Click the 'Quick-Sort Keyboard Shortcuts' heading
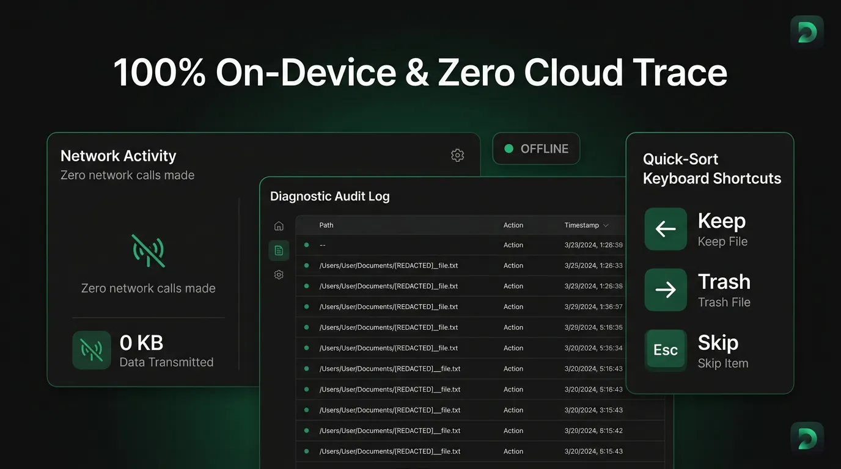Viewport: 841px width, 469px height. [x=712, y=169]
